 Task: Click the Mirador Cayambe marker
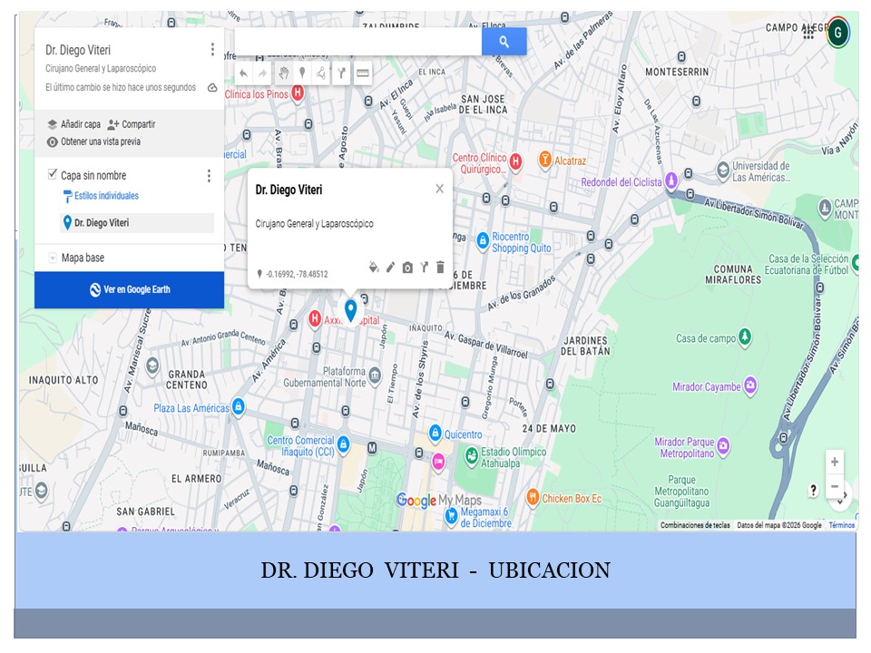[750, 385]
